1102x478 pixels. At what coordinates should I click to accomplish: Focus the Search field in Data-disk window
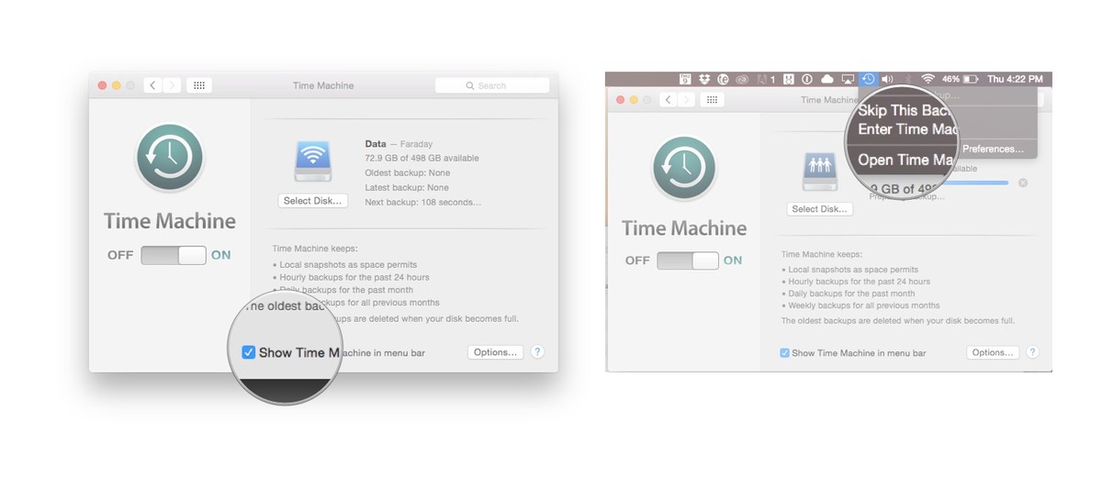click(x=492, y=85)
